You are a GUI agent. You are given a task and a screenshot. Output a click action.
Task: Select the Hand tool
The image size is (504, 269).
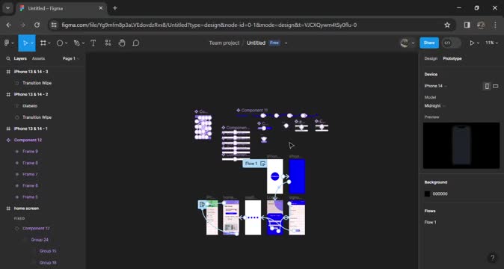coord(122,43)
